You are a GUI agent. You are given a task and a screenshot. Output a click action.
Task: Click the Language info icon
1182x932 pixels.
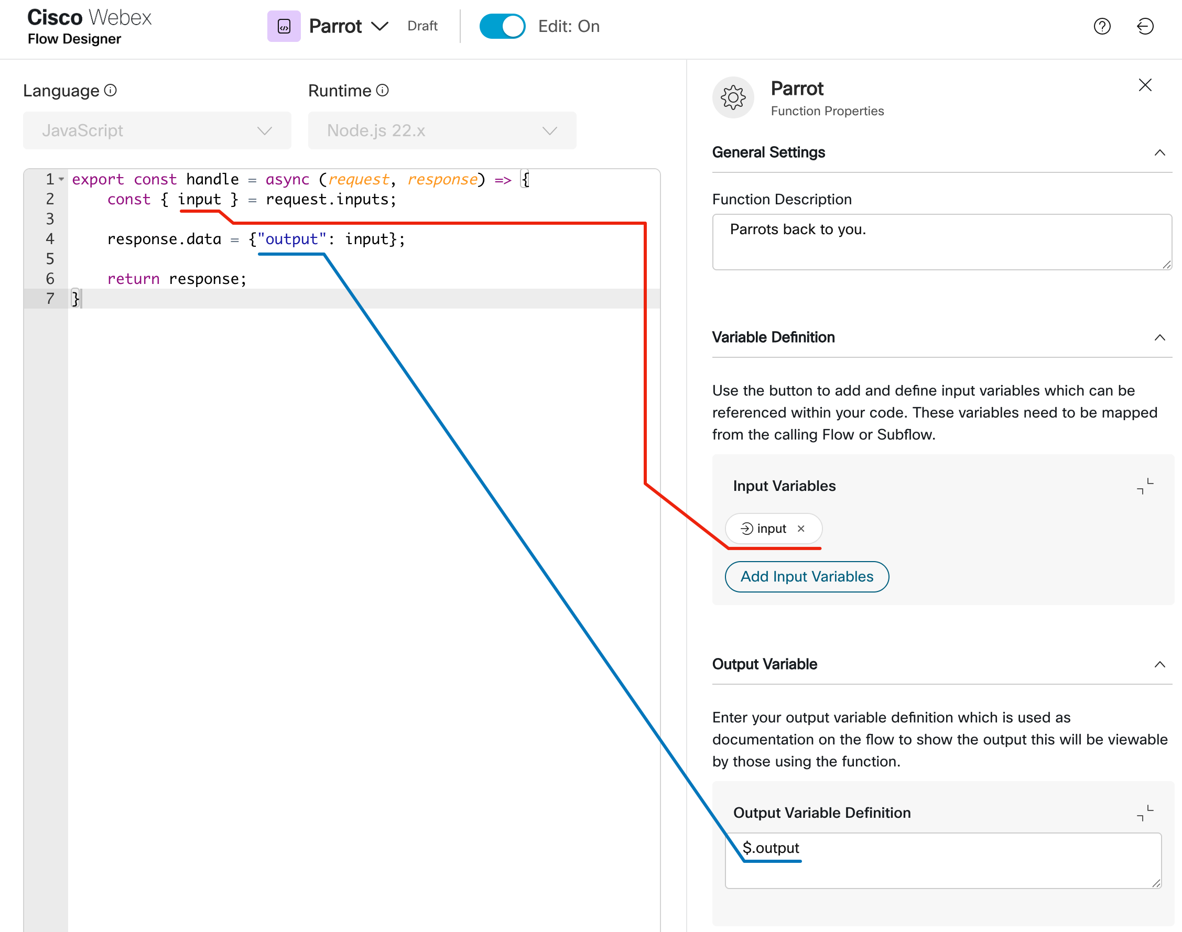point(110,90)
